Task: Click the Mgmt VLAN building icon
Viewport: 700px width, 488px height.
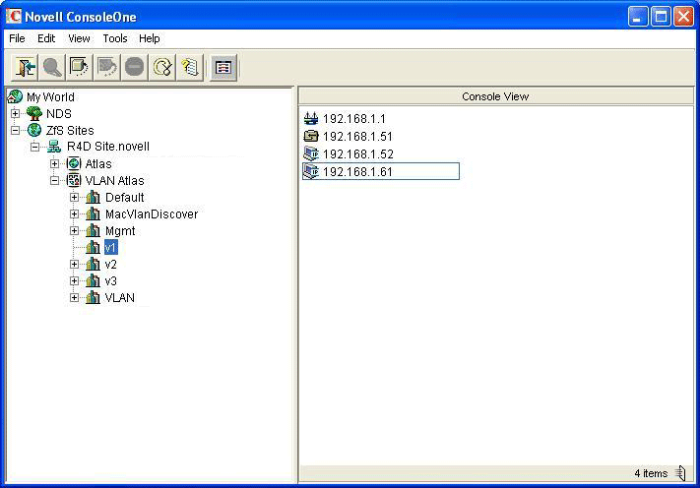Action: pos(93,230)
